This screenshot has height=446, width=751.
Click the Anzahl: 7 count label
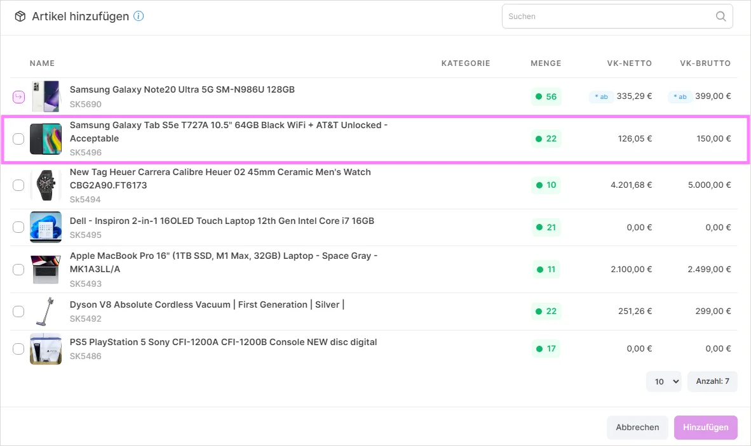[x=713, y=381]
